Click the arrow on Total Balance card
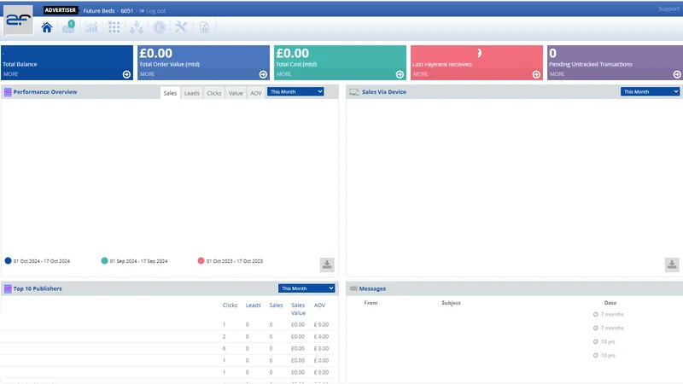Viewport: 683px width, 384px height. pyautogui.click(x=126, y=74)
